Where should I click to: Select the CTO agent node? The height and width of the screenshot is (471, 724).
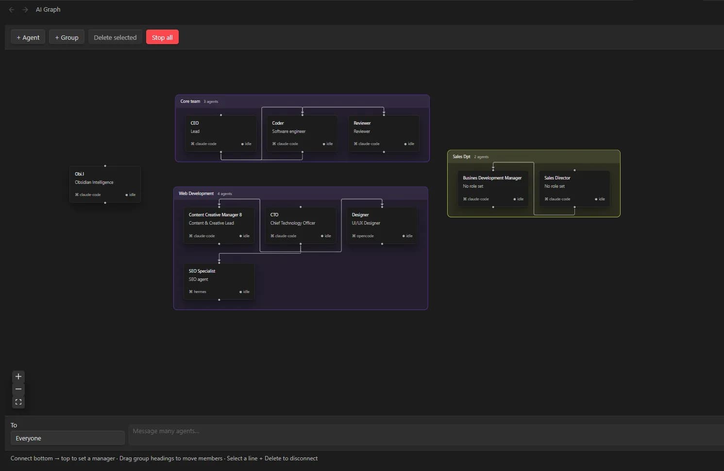(x=301, y=226)
